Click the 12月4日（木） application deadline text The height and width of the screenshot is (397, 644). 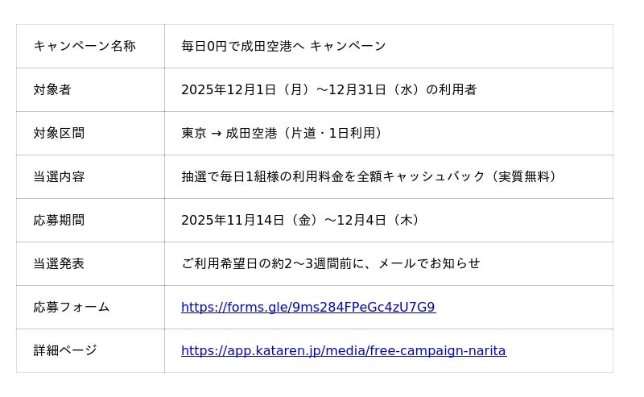click(x=382, y=220)
